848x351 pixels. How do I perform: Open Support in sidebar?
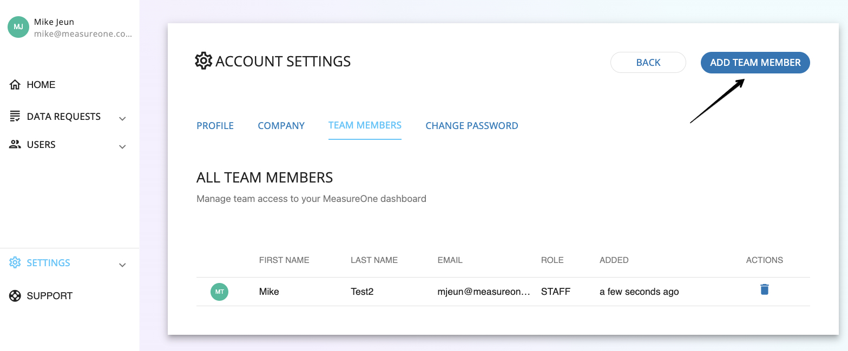tap(49, 296)
